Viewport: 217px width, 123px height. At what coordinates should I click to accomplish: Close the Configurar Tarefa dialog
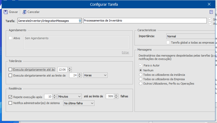(209, 4)
